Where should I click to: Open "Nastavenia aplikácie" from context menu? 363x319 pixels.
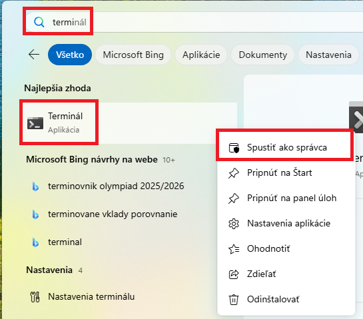pos(286,224)
